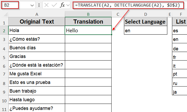Viewport: 187px width, 112px height.
Task: Select row 7 header
Action: click(4, 74)
